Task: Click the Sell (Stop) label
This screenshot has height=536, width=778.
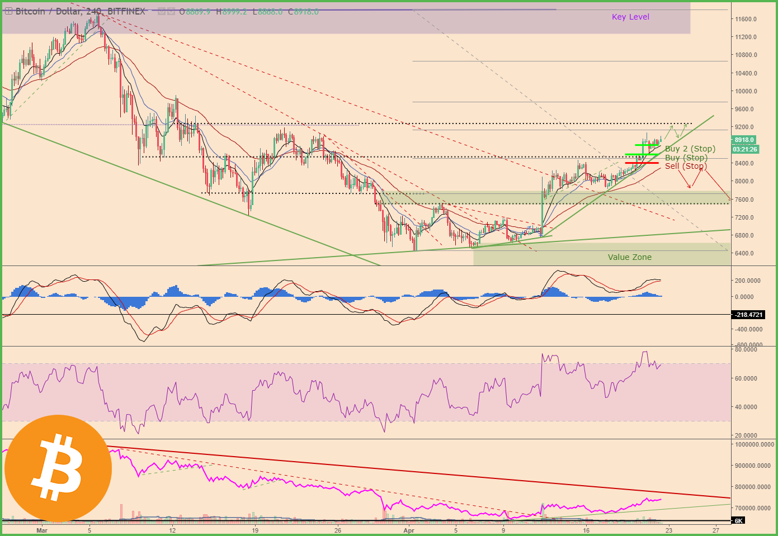Action: click(x=686, y=166)
